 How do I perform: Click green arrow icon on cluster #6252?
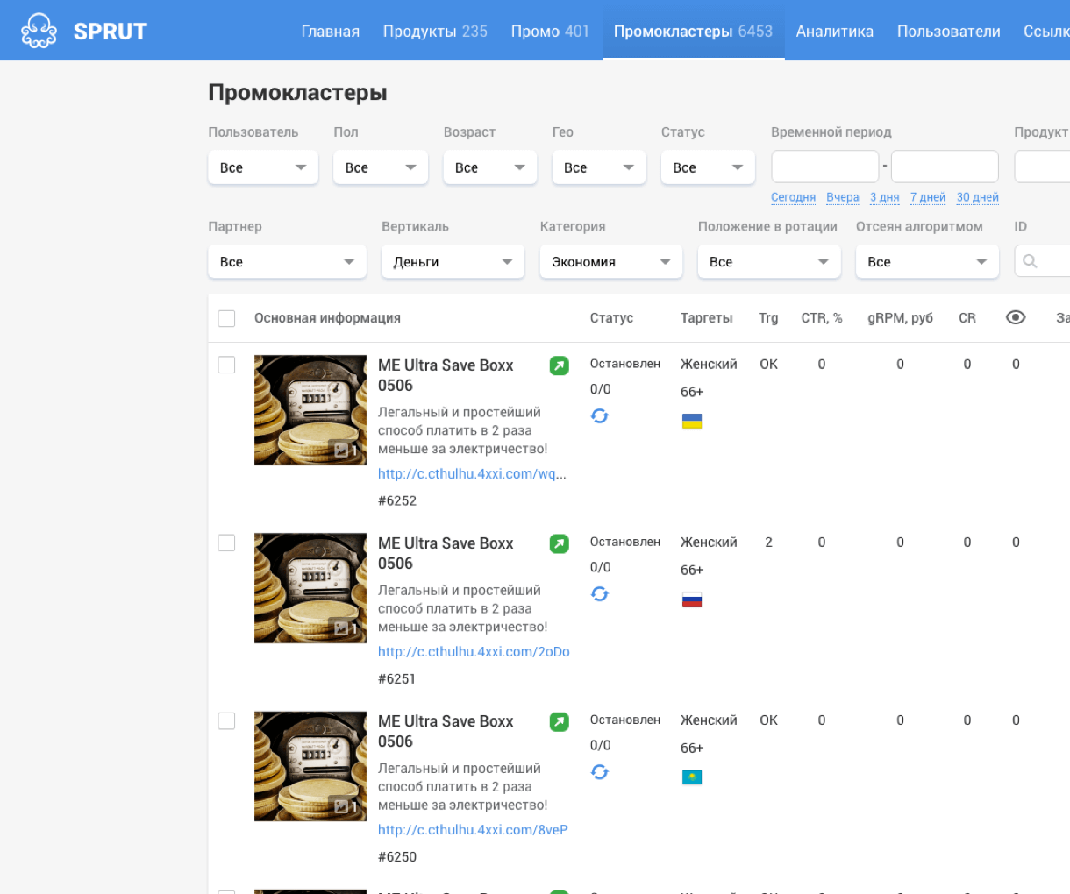[559, 365]
